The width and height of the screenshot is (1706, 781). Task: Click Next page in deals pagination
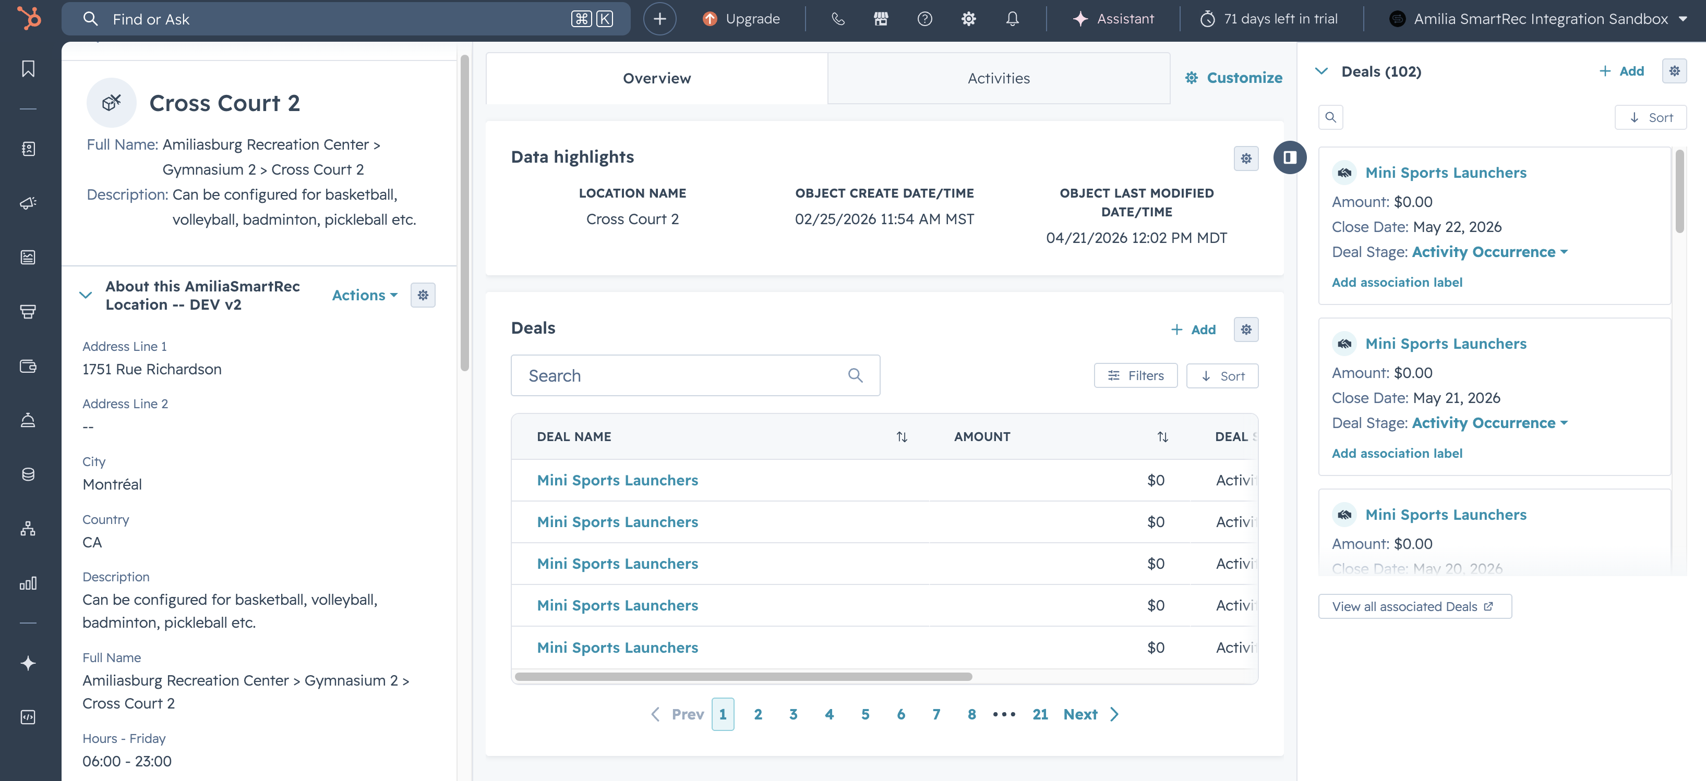pos(1091,714)
